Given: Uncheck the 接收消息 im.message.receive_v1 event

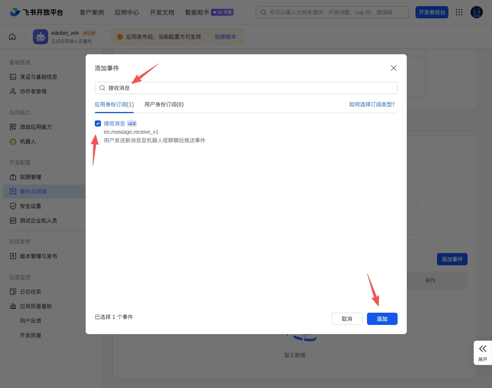Looking at the screenshot, I should coord(98,123).
